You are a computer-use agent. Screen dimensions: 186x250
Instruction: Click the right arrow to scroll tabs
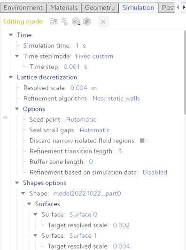pos(184,8)
